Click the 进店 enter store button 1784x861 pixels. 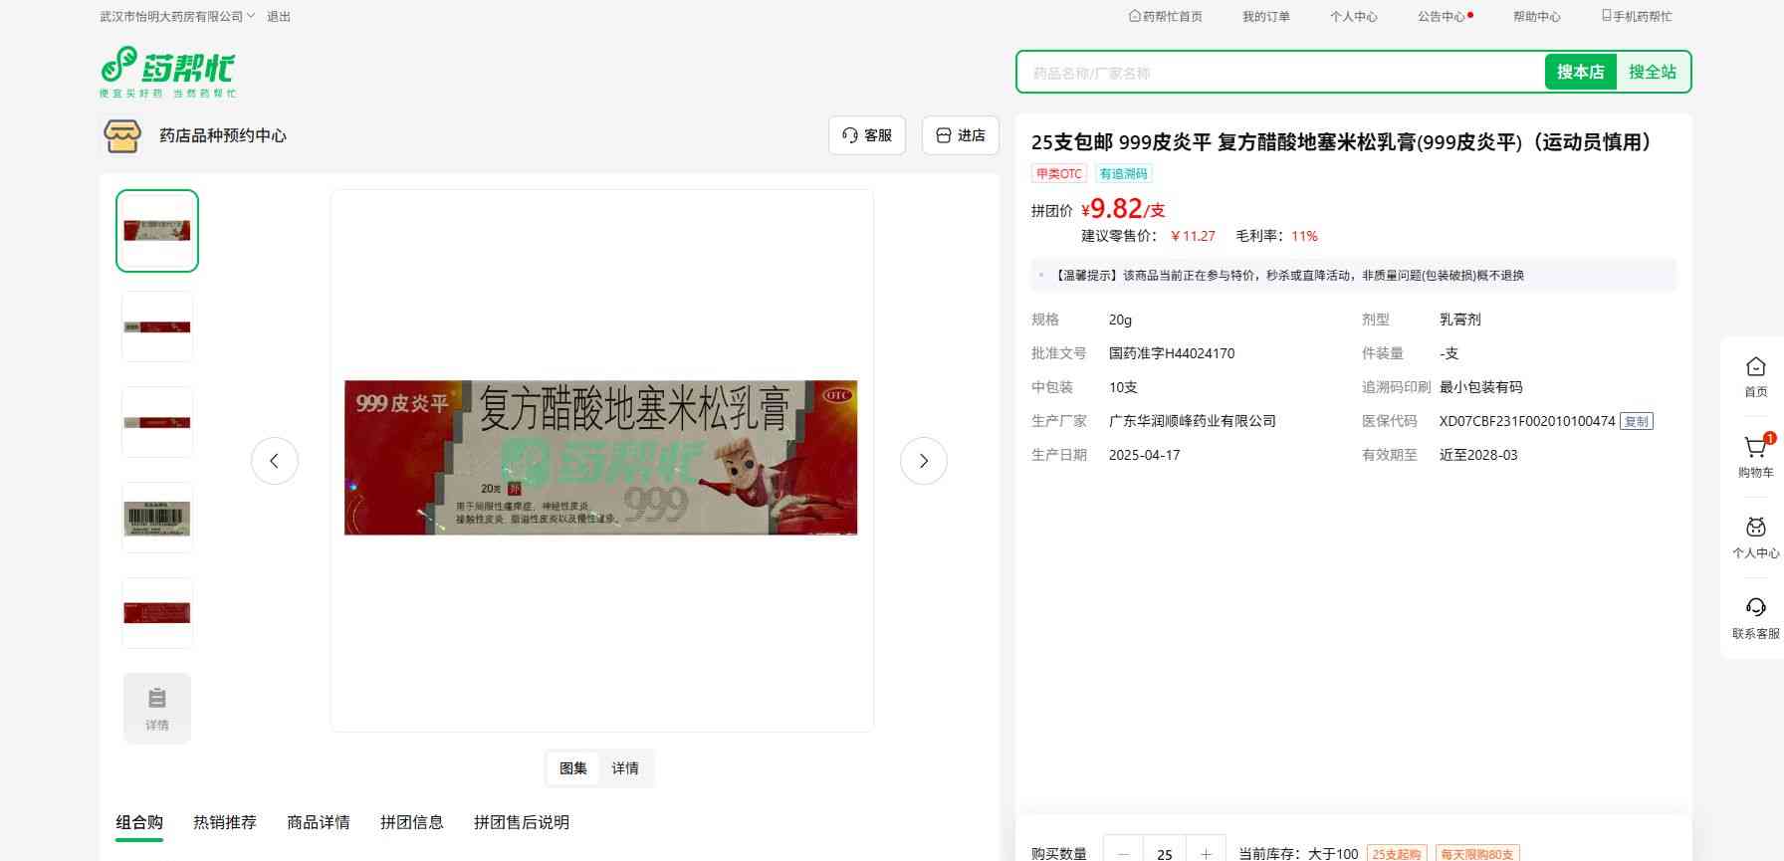coord(961,135)
